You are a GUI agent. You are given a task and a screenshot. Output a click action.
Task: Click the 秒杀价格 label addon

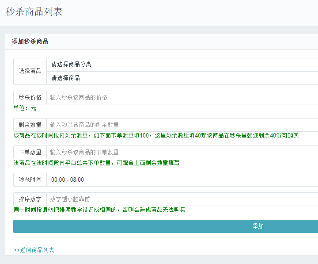[30, 97]
